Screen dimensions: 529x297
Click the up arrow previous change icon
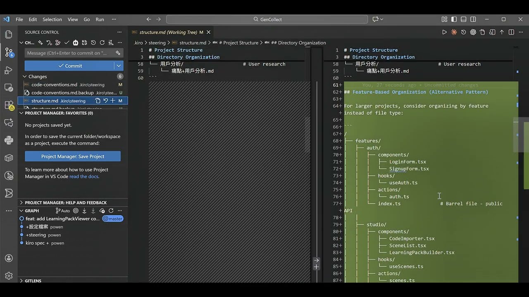(x=502, y=32)
